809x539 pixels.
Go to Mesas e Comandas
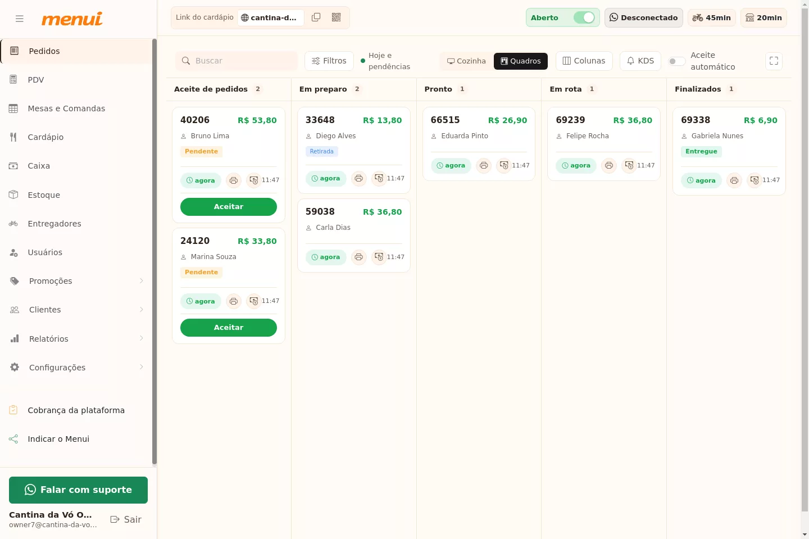coord(76,108)
